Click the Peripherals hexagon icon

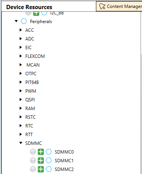(x=24, y=21)
